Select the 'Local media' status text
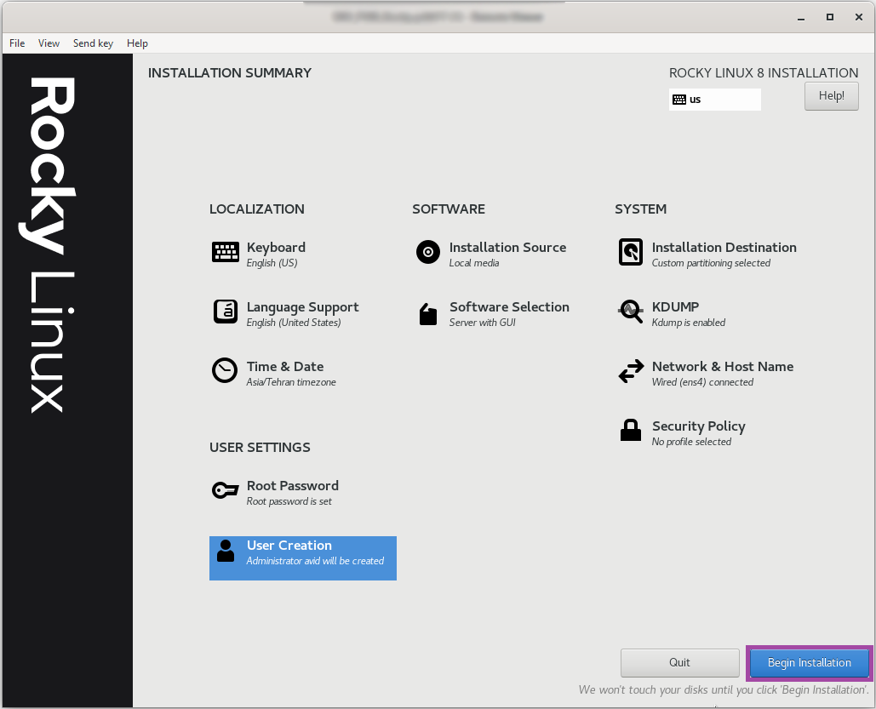Image resolution: width=876 pixels, height=709 pixels. click(474, 263)
